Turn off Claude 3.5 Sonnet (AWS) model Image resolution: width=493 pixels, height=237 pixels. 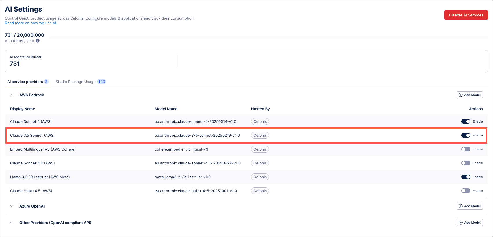(x=466, y=135)
